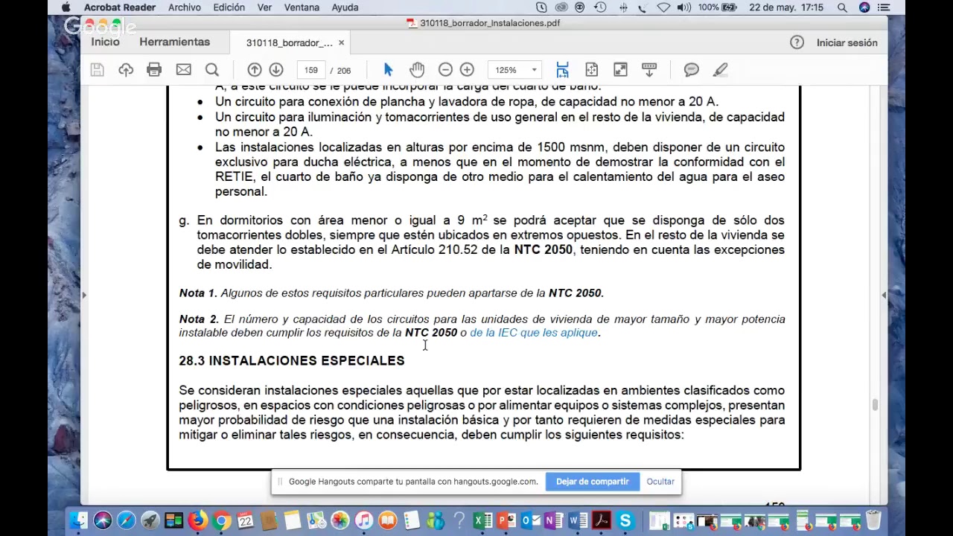Switch to the Inicio tab
Screen dimensions: 953x536
point(105,42)
